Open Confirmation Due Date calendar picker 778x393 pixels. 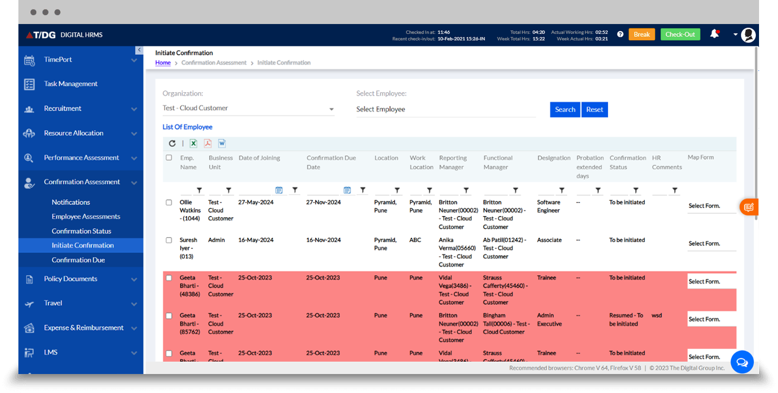pyautogui.click(x=347, y=190)
